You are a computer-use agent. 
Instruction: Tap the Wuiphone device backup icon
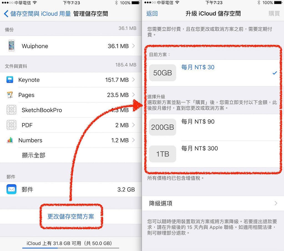(x=11, y=46)
